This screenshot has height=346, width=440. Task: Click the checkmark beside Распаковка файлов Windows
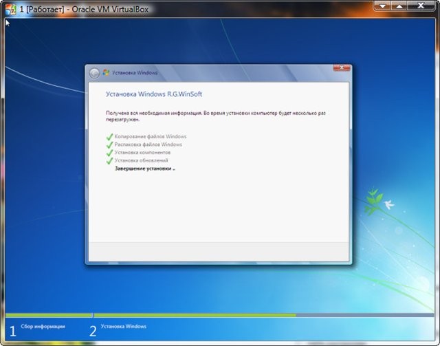[110, 145]
